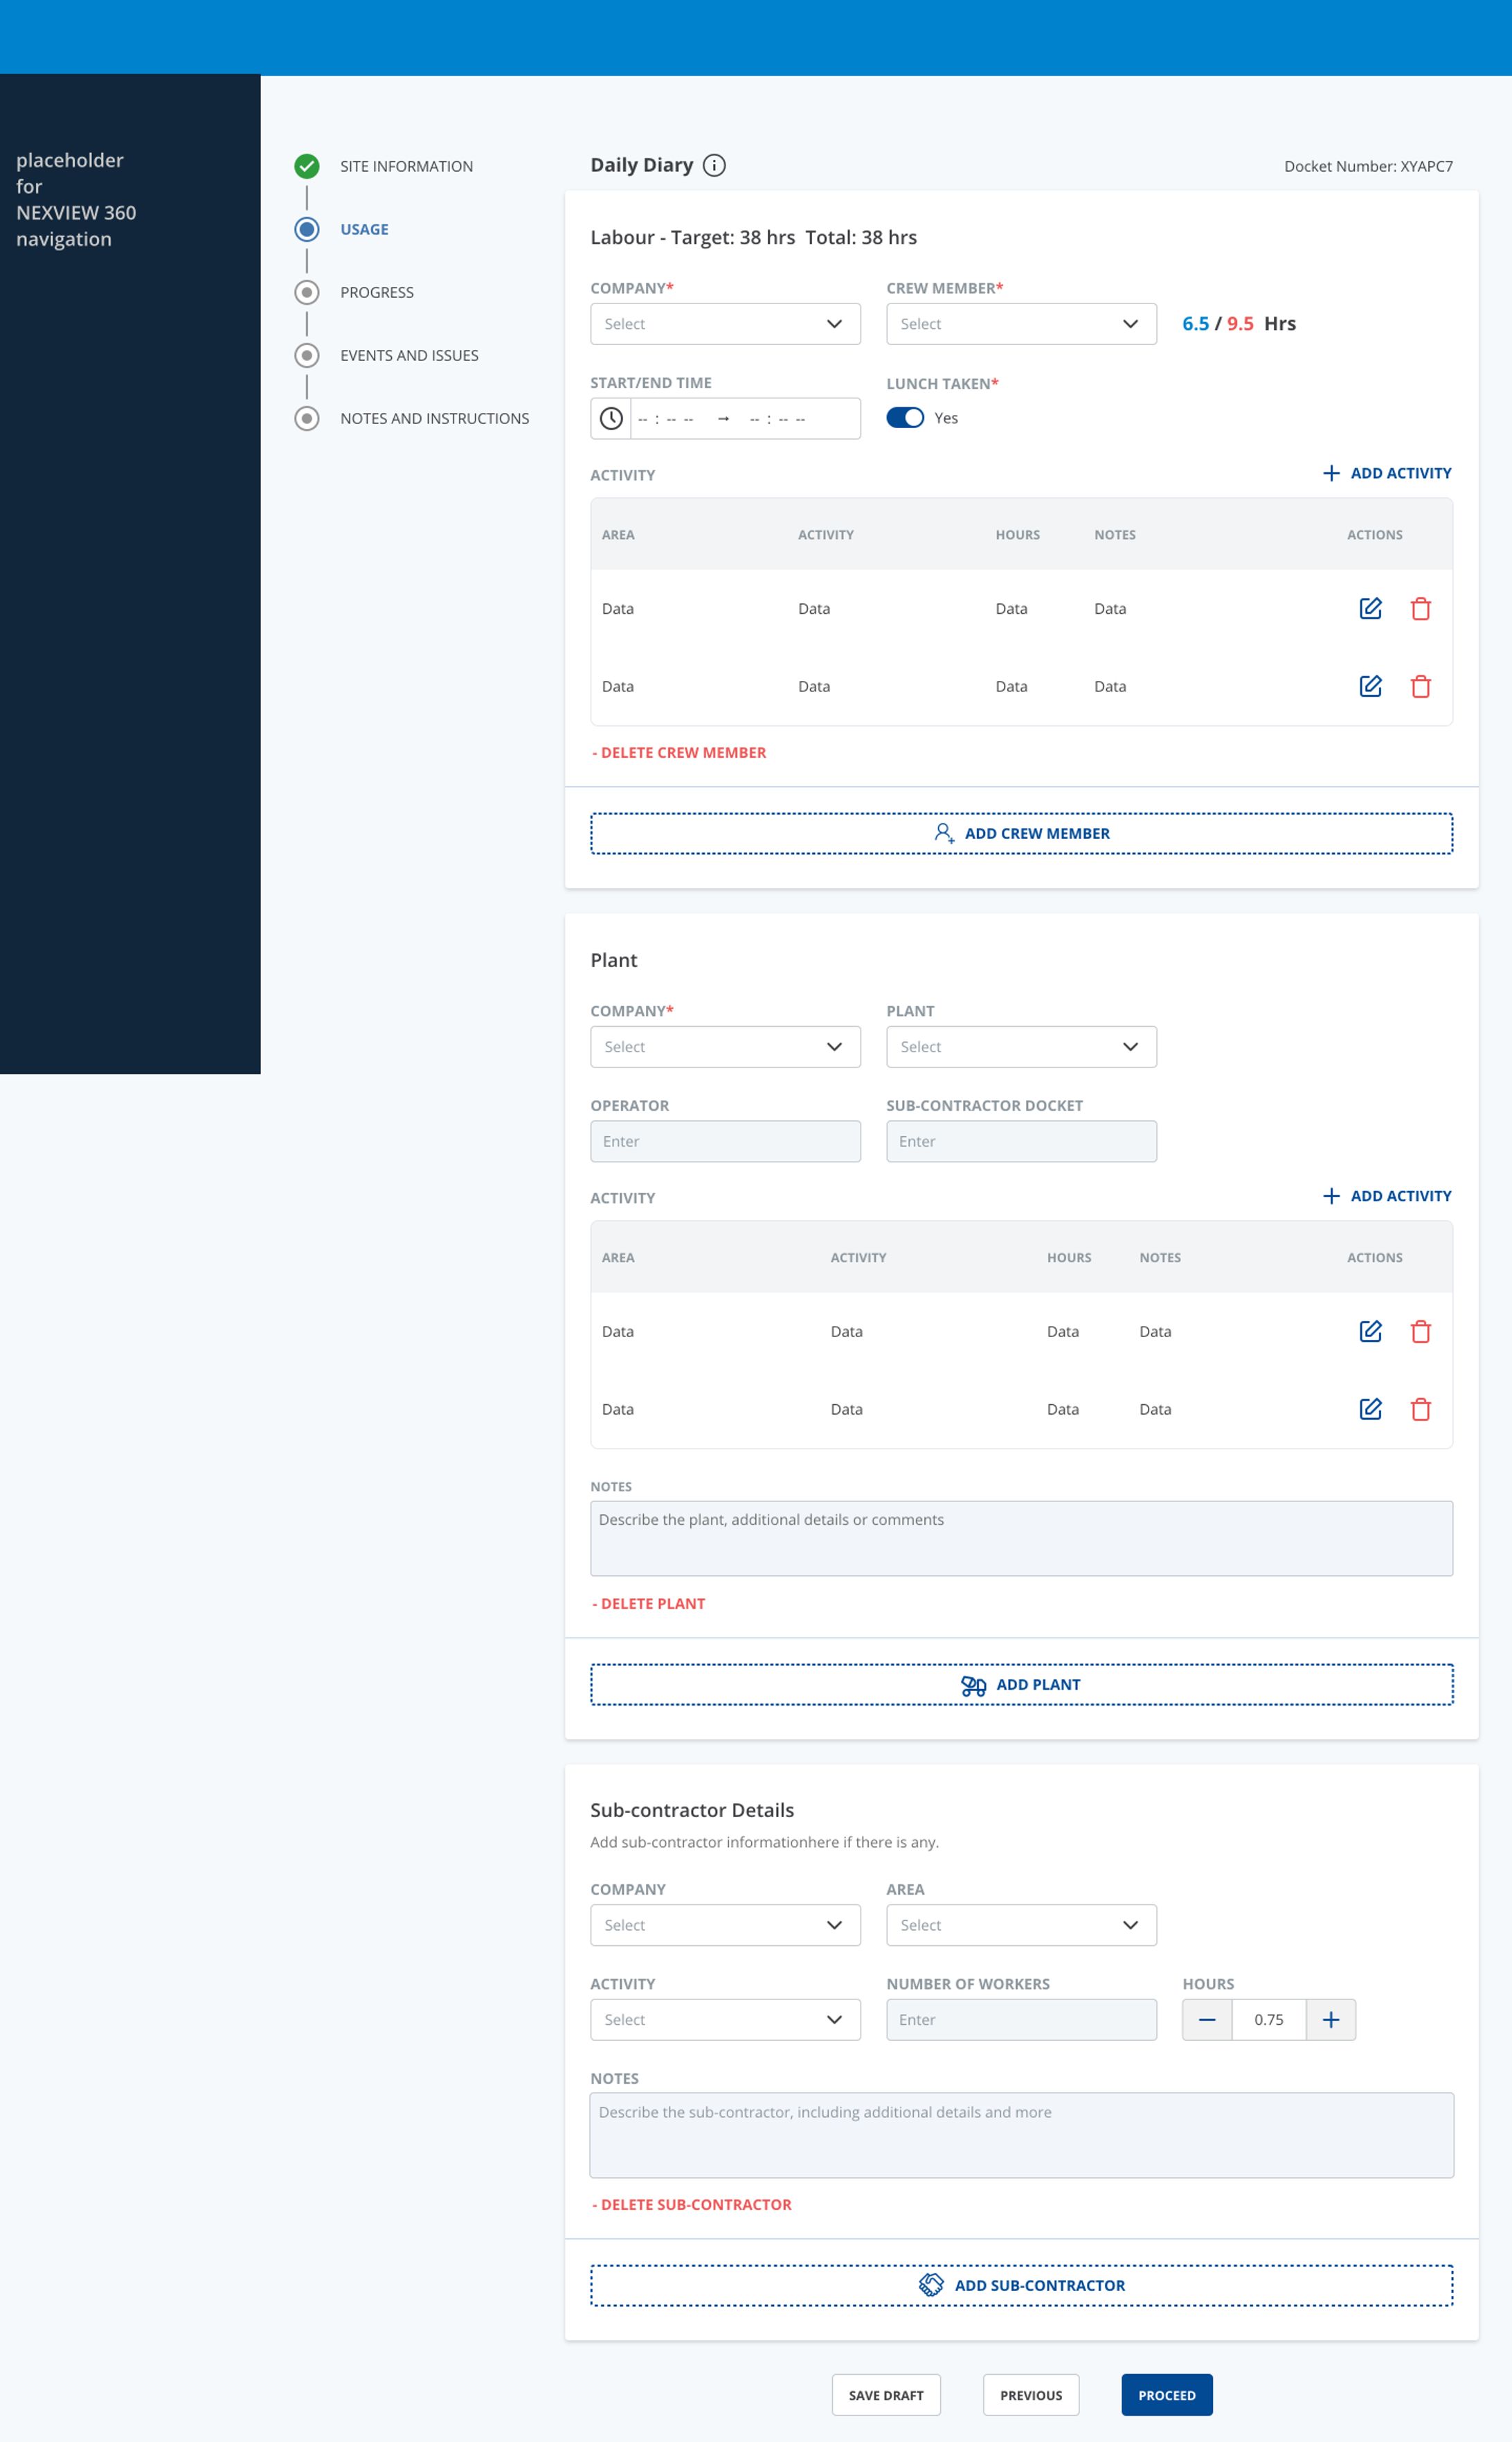
Task: Click the Daily Diary info icon
Action: point(714,165)
